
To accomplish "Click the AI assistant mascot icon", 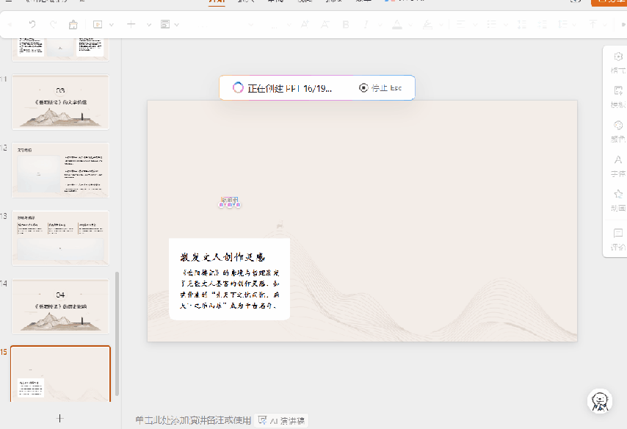I will 599,401.
